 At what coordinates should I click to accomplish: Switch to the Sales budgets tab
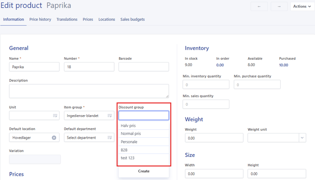[x=133, y=19]
